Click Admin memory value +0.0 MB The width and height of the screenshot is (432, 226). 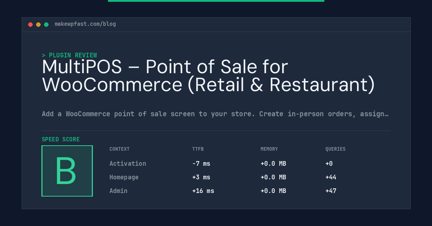pos(273,191)
